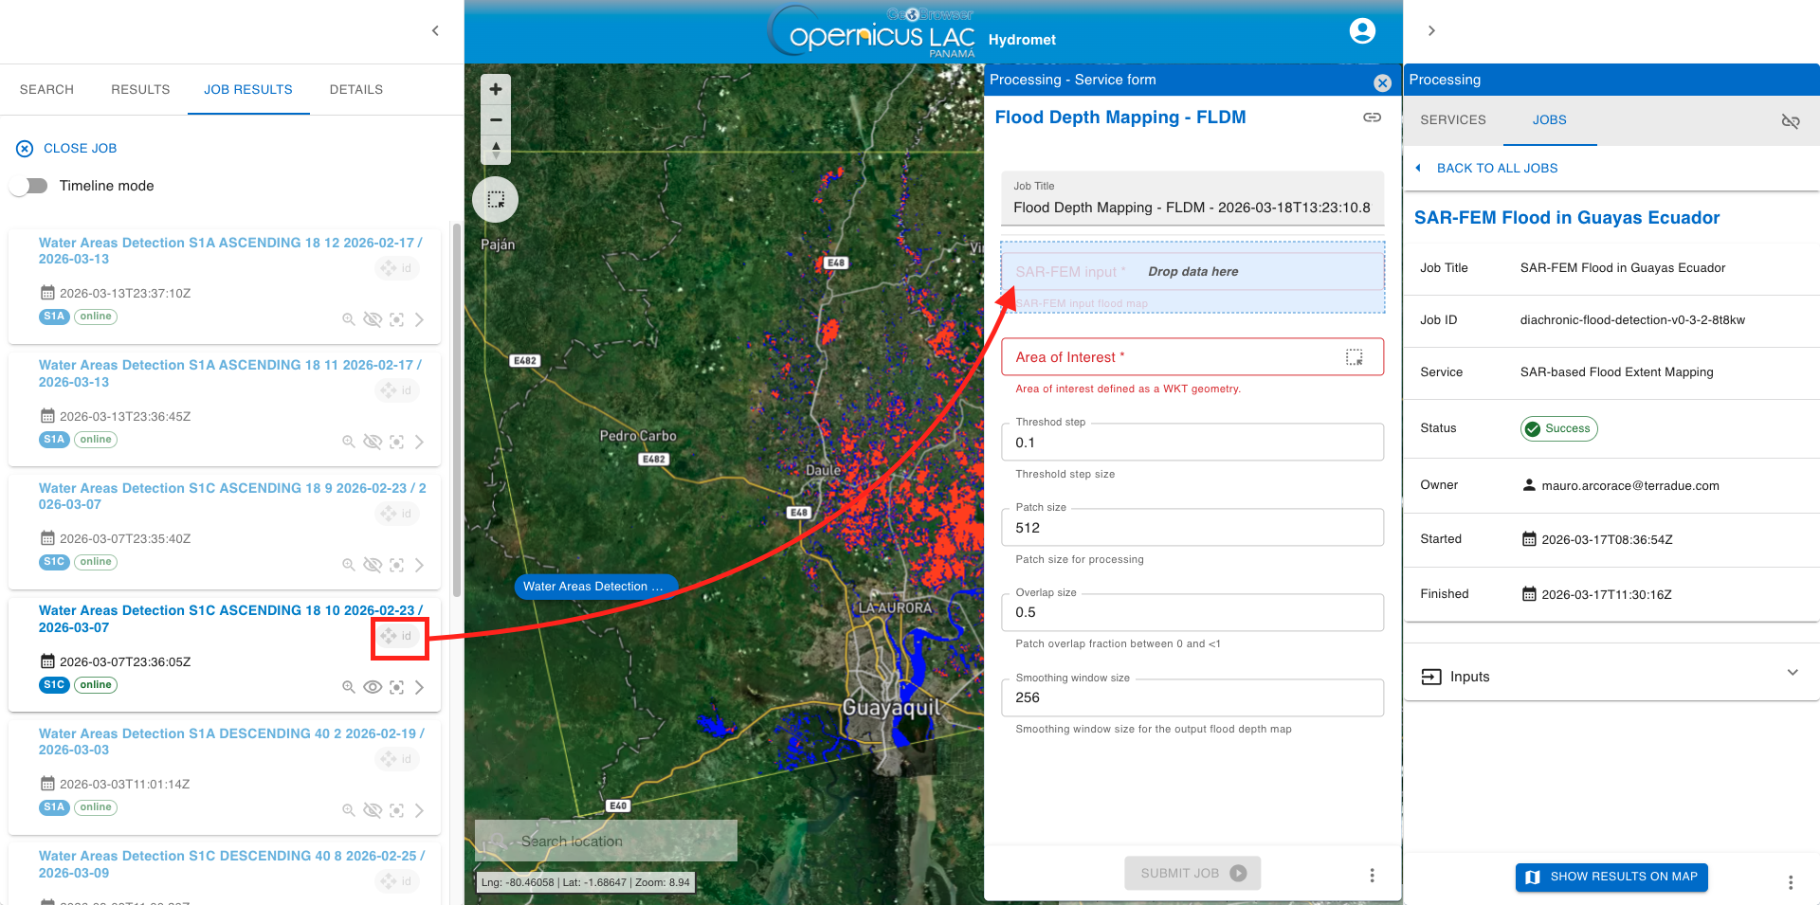Switch to the DETAILS tab

(355, 90)
